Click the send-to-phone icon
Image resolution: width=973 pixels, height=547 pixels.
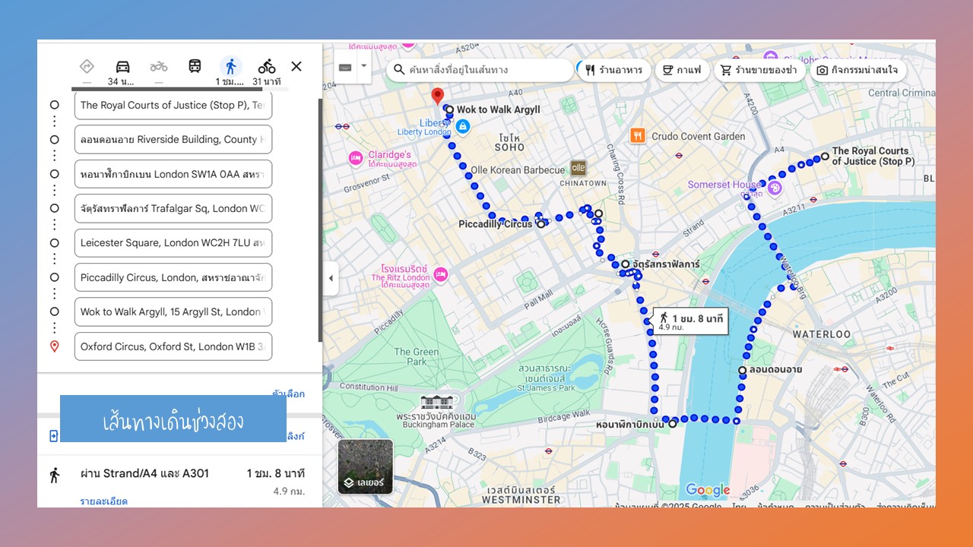53,436
